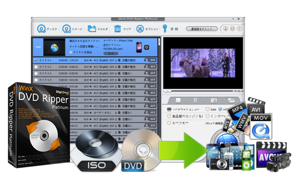
Task: Enable the Intel hardware encoder checkbox
Action: click(x=208, y=109)
